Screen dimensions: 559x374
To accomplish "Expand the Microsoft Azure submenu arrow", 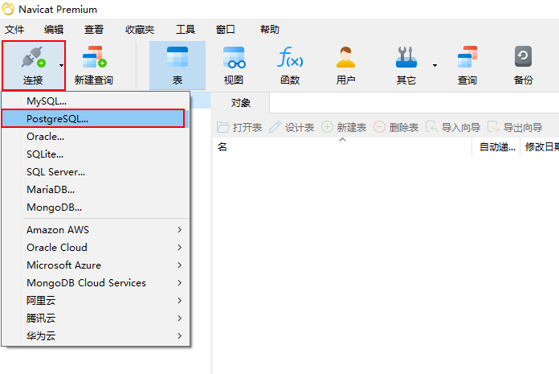I will [x=180, y=265].
